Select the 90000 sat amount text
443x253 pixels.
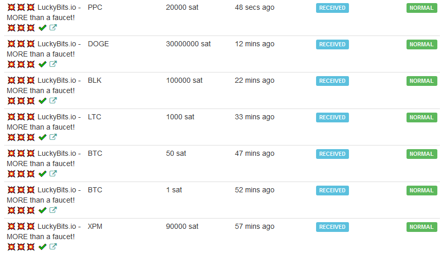coord(182,226)
